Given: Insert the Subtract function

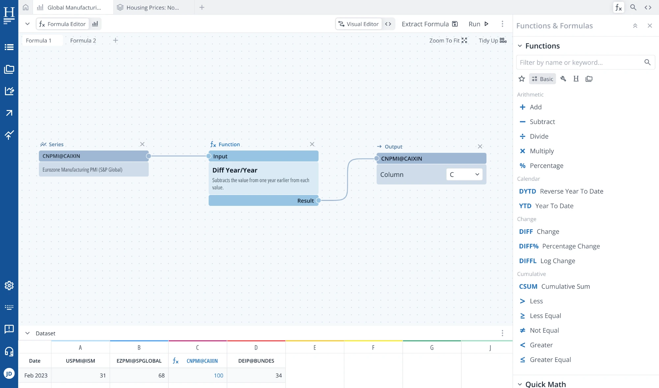Looking at the screenshot, I should point(537,122).
